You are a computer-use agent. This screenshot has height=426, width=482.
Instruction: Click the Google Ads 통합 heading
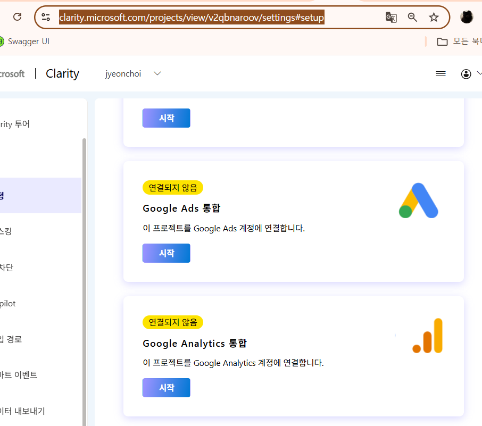pyautogui.click(x=181, y=208)
